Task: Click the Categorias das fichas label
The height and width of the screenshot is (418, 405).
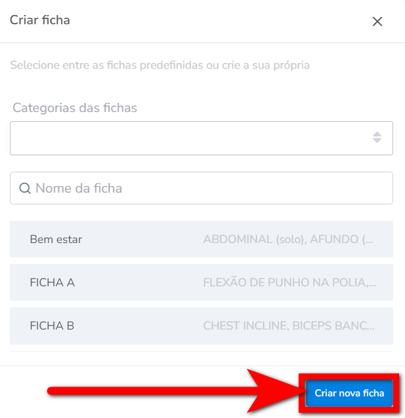Action: [x=75, y=107]
